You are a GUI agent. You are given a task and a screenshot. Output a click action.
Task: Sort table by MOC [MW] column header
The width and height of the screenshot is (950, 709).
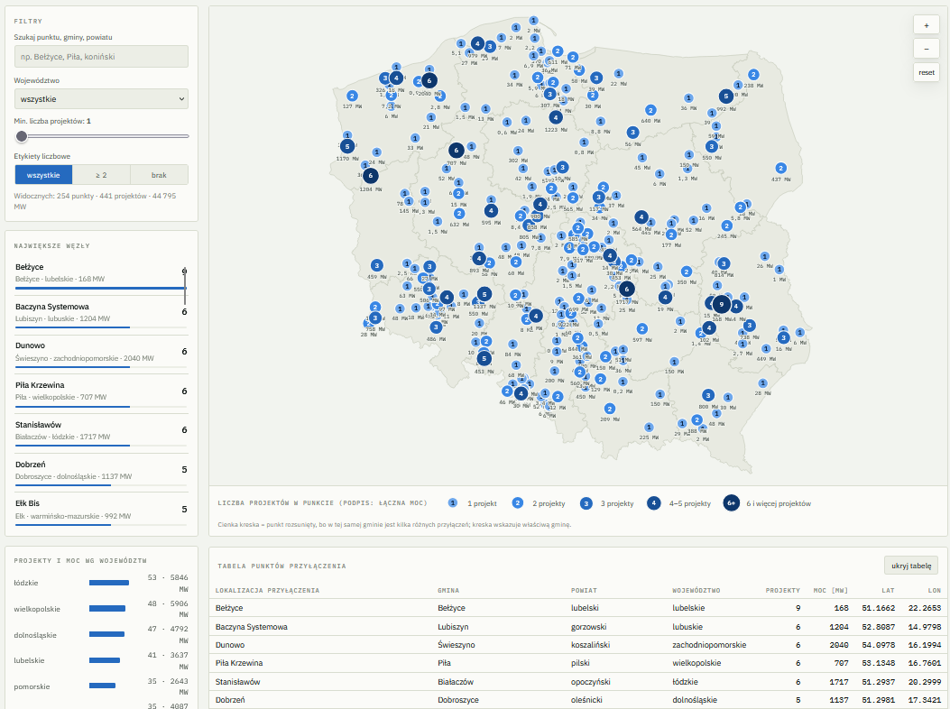[x=830, y=590]
